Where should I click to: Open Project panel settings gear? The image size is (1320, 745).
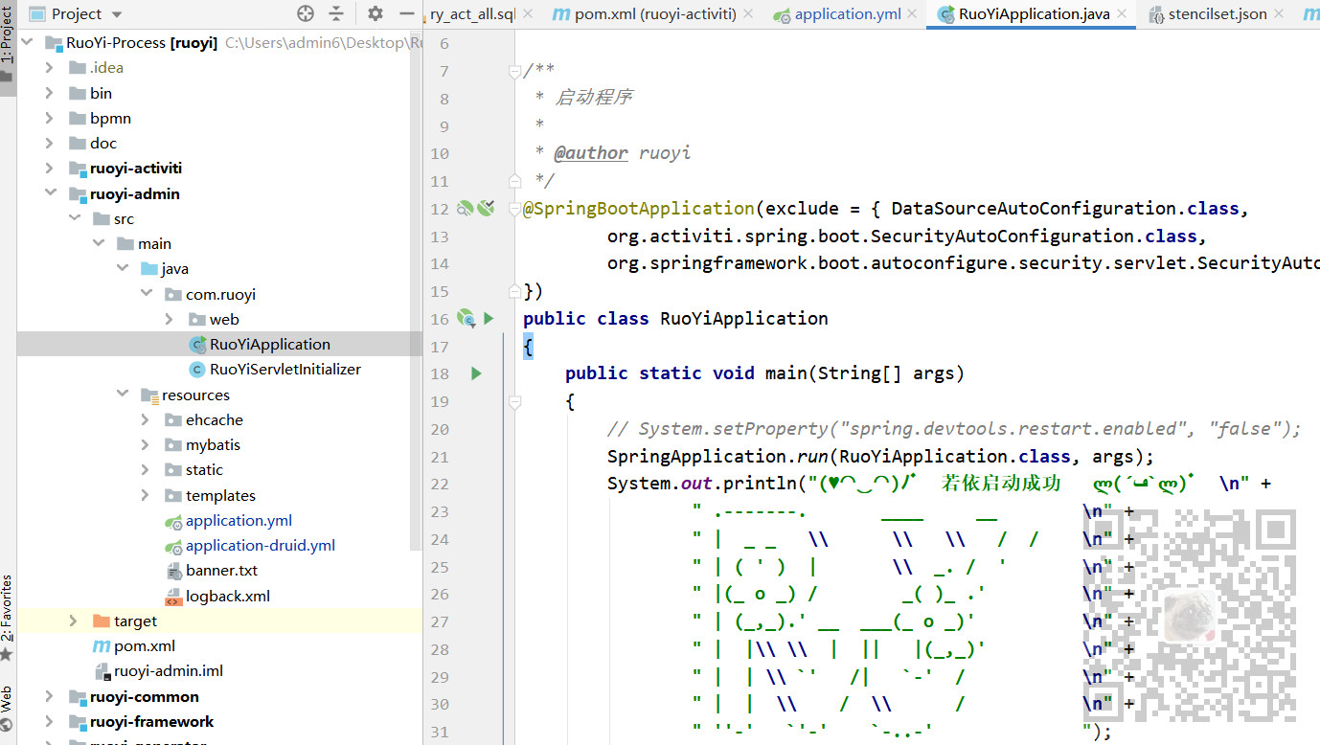pos(376,13)
